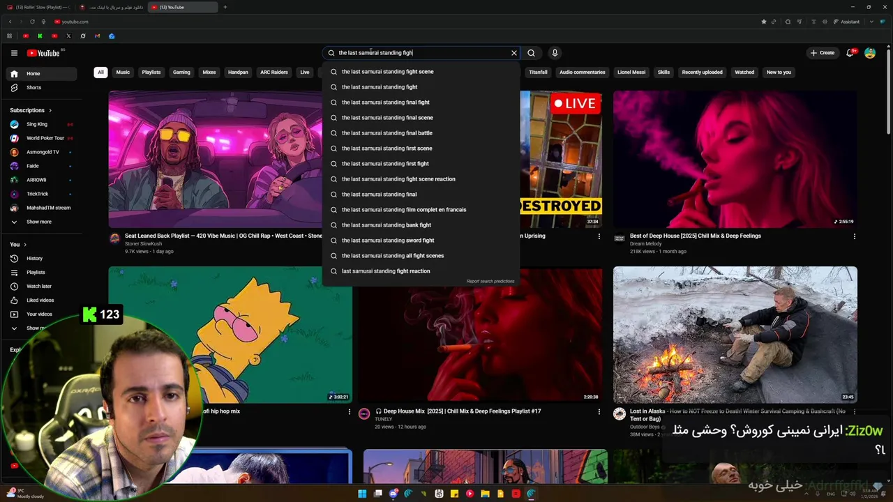Click Report search predictions link
The height and width of the screenshot is (502, 893).
[490, 282]
